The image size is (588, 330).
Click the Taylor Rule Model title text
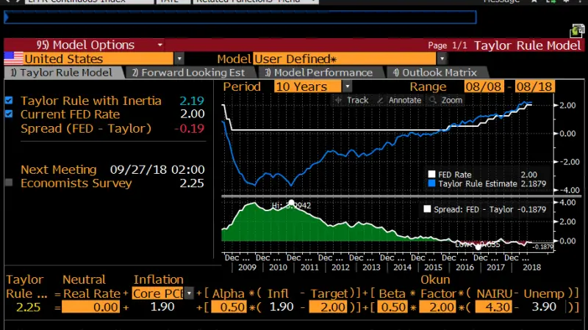pos(527,45)
